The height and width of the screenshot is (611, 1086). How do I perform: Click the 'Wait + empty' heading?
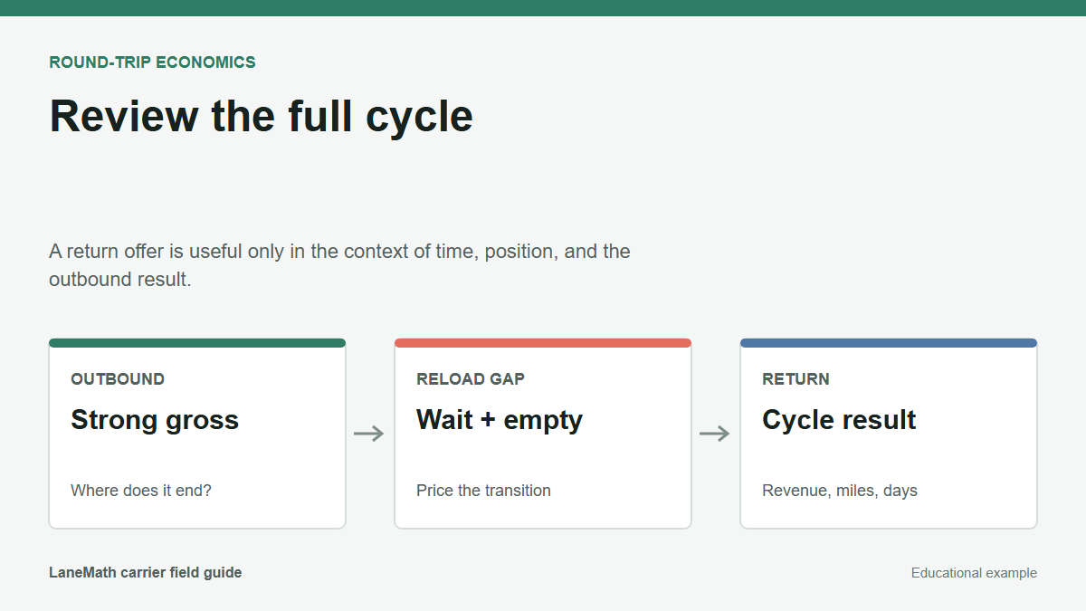[500, 420]
